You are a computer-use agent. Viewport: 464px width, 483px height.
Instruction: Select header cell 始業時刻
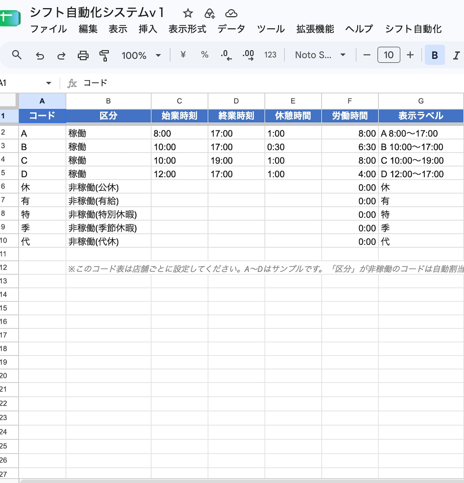179,116
